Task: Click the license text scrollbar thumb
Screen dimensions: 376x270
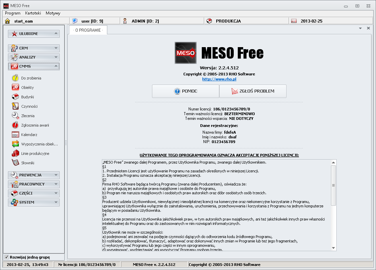Action: pyautogui.click(x=333, y=185)
